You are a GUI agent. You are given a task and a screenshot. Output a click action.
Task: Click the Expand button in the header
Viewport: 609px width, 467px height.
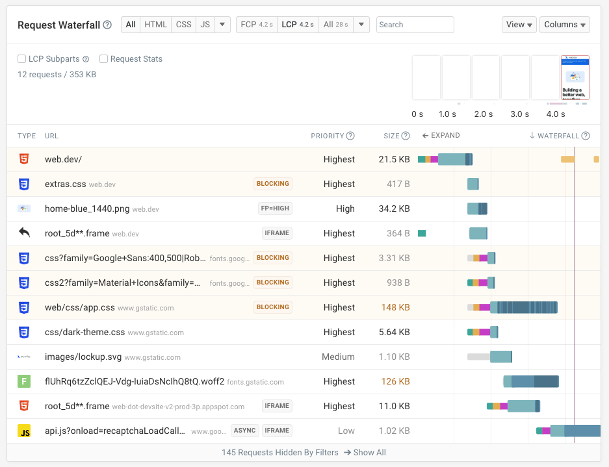[441, 136]
